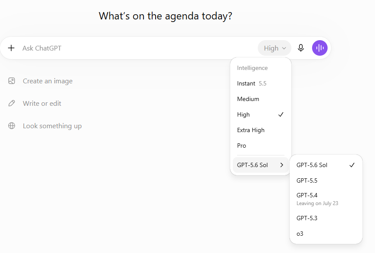Image resolution: width=375 pixels, height=253 pixels.
Task: Open the High model selector dropdown
Action: tap(275, 48)
